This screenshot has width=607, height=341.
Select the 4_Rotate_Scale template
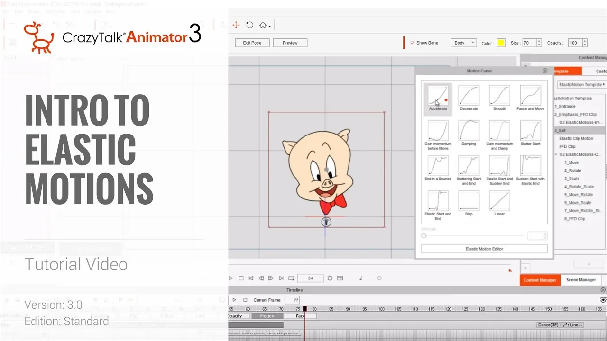pos(579,187)
